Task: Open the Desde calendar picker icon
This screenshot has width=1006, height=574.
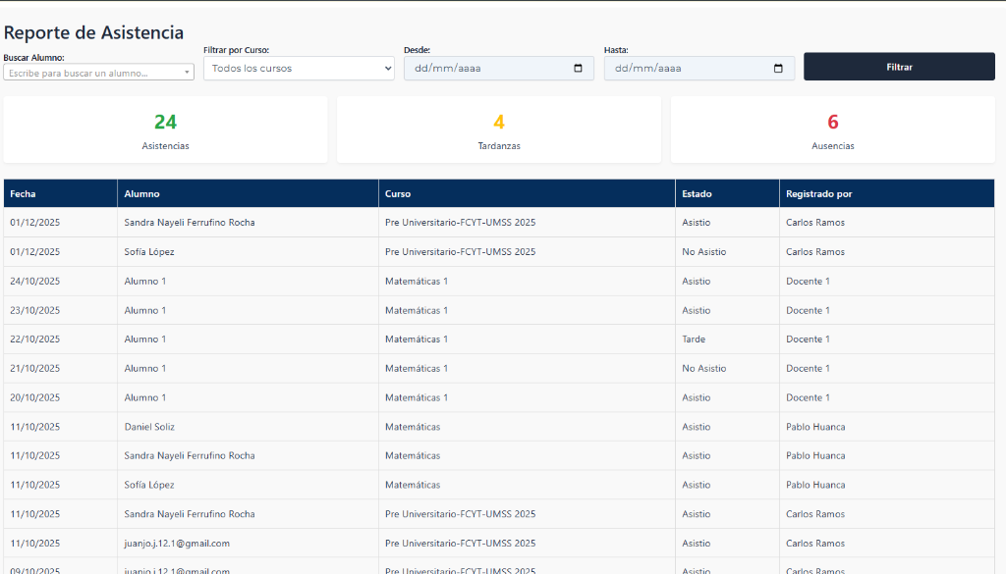Action: pos(578,69)
